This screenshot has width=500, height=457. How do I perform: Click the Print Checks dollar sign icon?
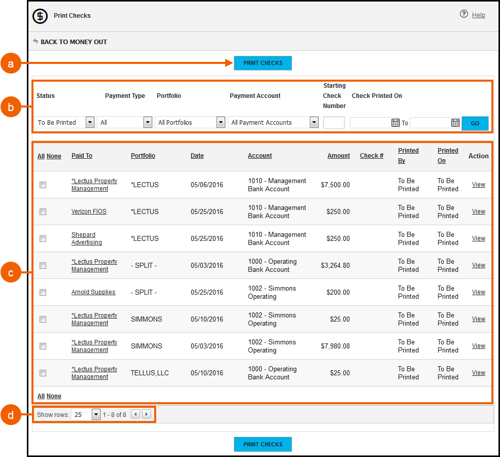[x=40, y=16]
